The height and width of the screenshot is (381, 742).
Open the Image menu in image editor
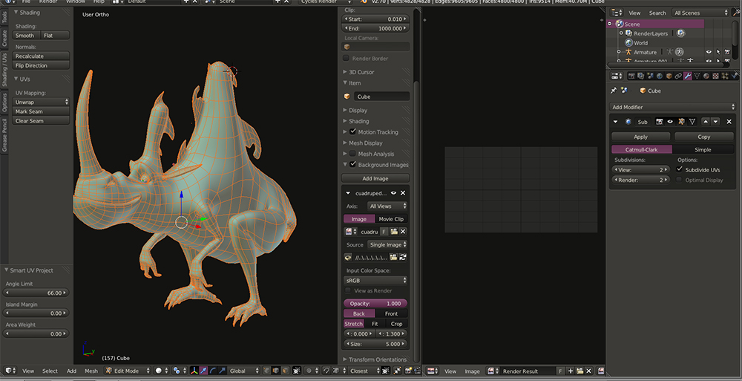coord(472,371)
